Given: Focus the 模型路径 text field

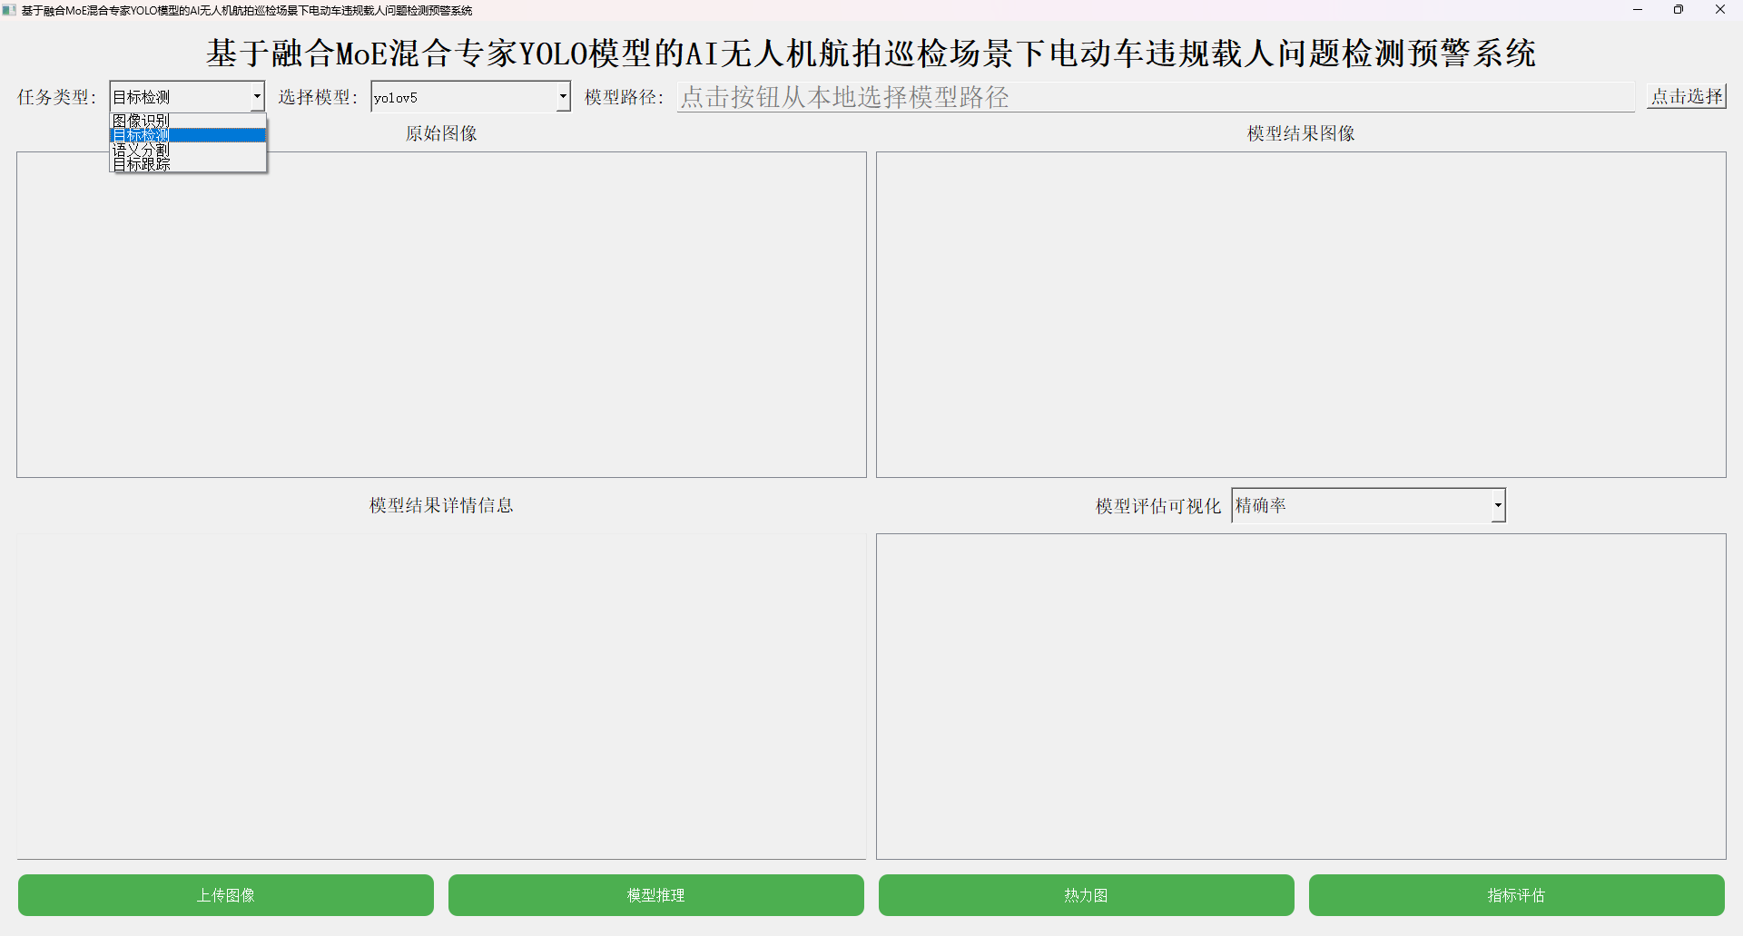Looking at the screenshot, I should tap(1156, 97).
